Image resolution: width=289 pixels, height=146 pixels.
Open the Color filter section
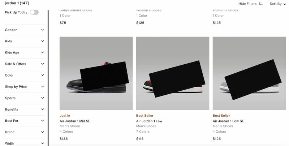25,76
